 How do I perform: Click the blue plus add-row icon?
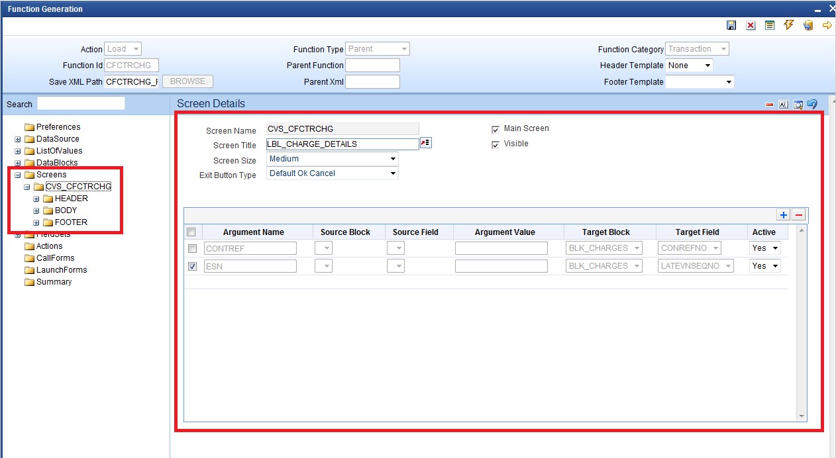pyautogui.click(x=784, y=215)
